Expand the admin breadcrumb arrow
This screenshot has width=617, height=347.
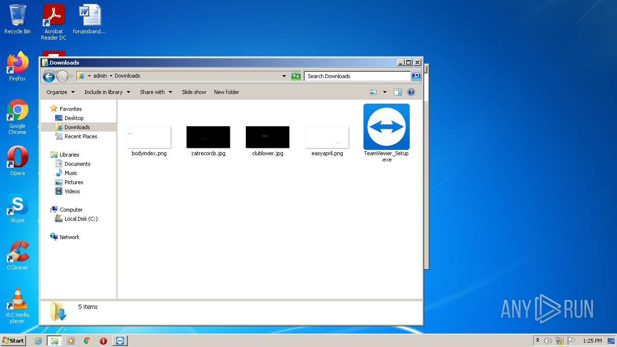click(111, 76)
